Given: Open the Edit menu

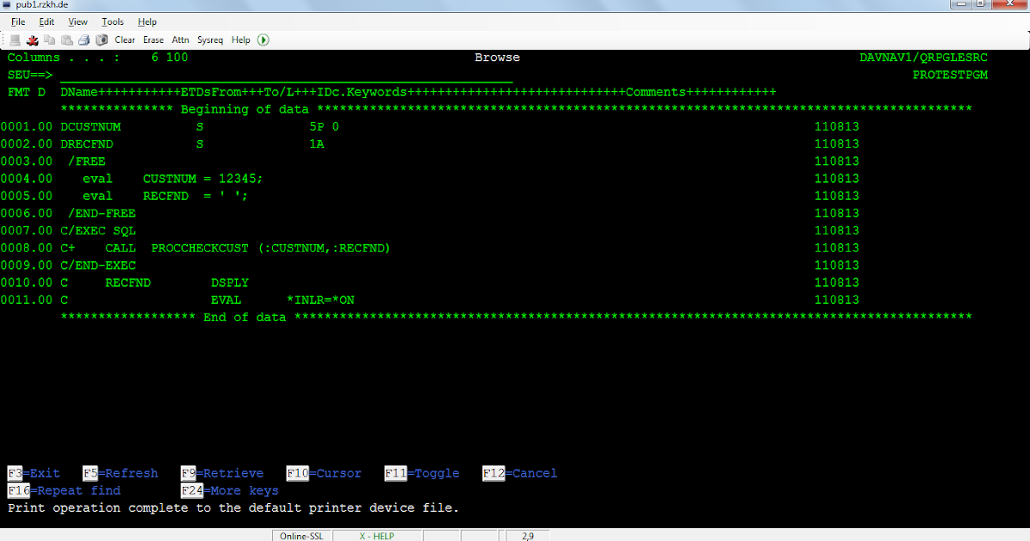Looking at the screenshot, I should [x=46, y=21].
